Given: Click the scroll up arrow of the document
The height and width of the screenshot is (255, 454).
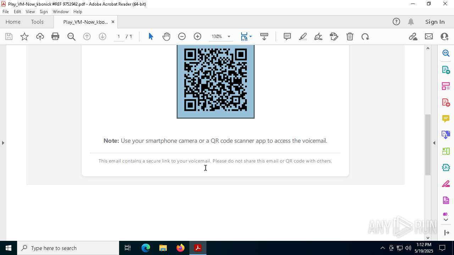Looking at the screenshot, I should tap(428, 48).
